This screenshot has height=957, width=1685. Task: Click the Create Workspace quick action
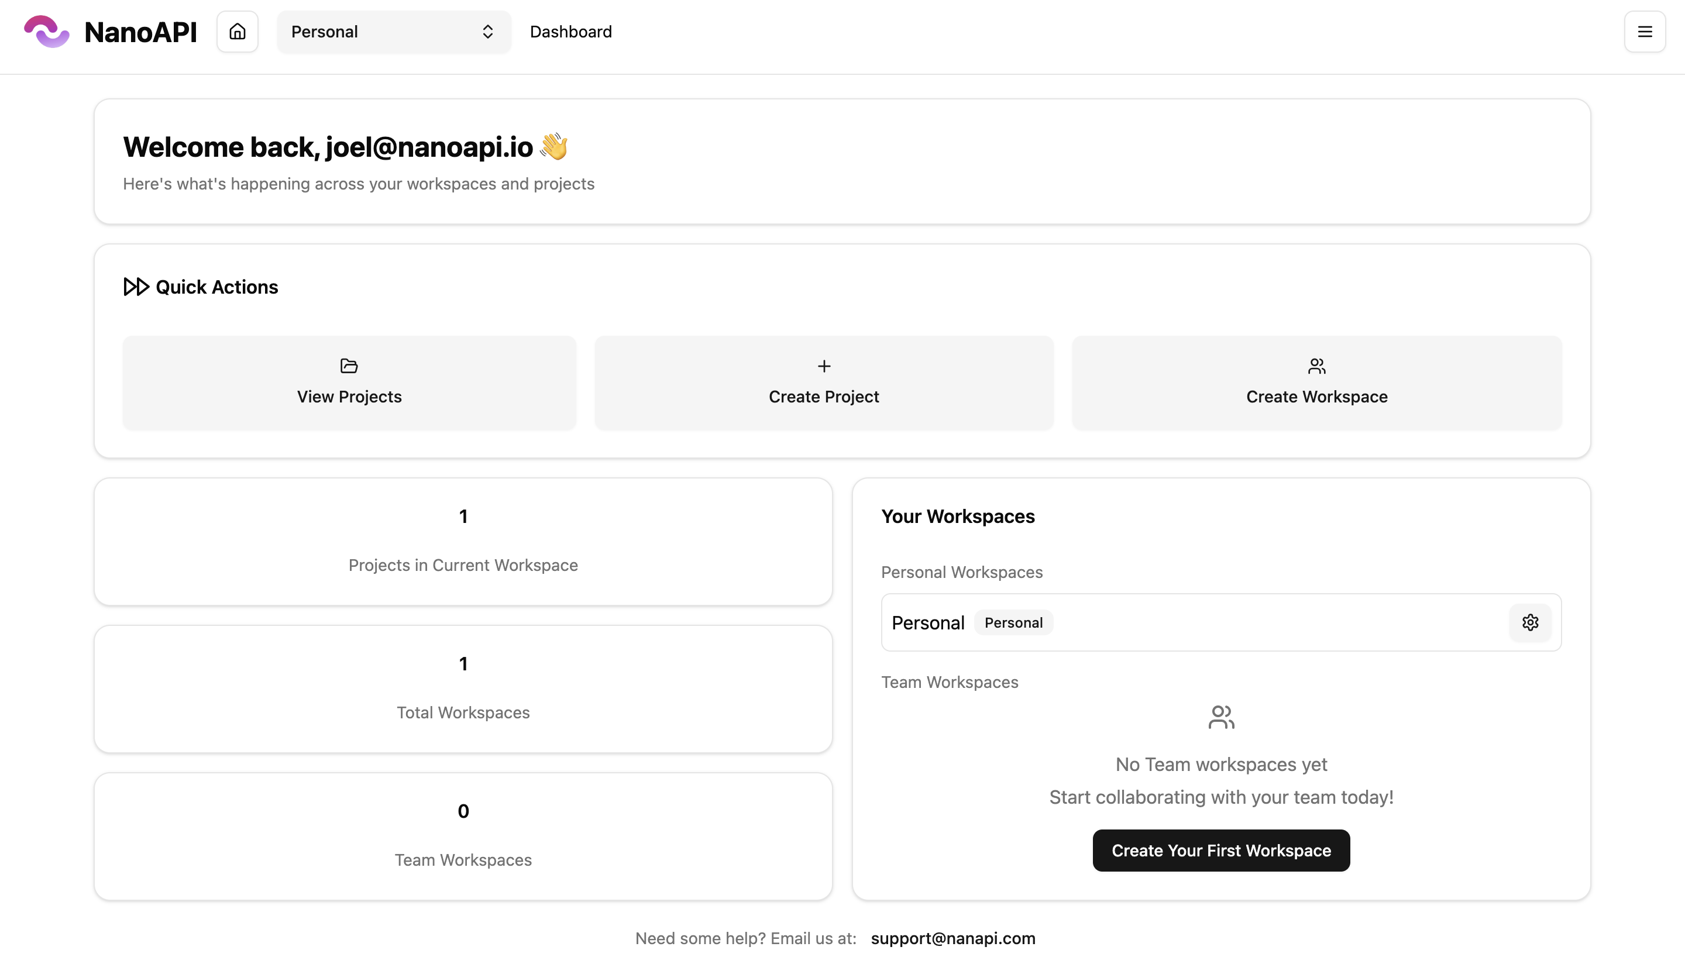point(1317,383)
